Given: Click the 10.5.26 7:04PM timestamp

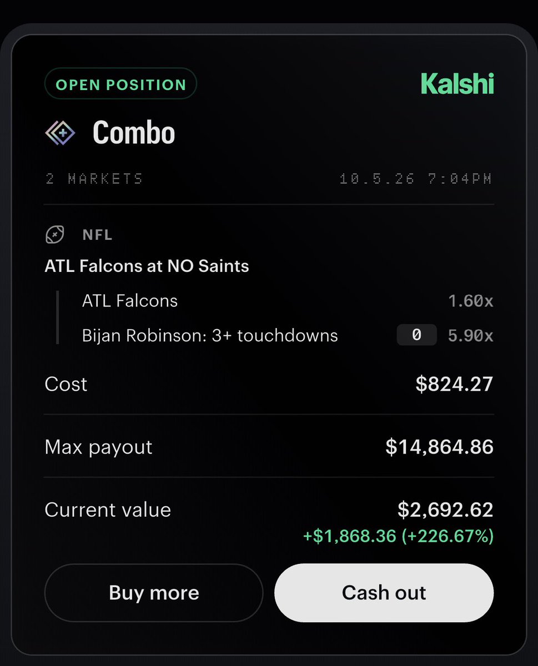Looking at the screenshot, I should (x=416, y=179).
